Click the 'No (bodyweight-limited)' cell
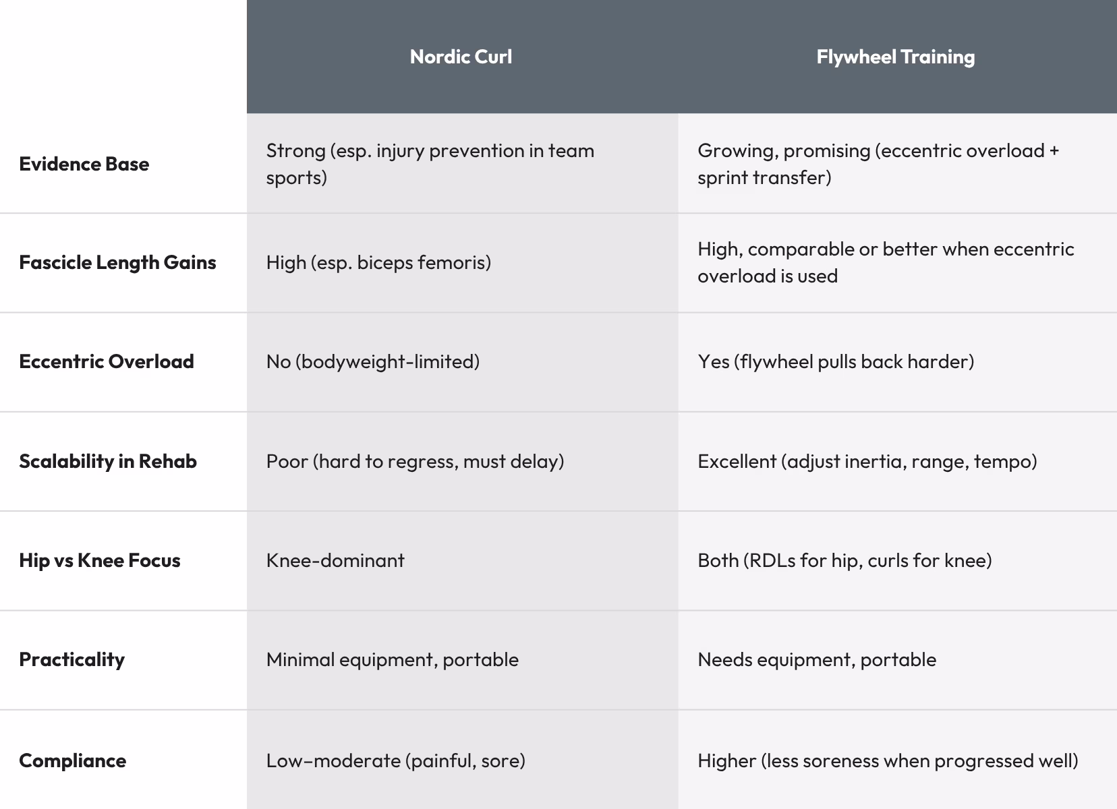This screenshot has width=1117, height=809. [373, 361]
